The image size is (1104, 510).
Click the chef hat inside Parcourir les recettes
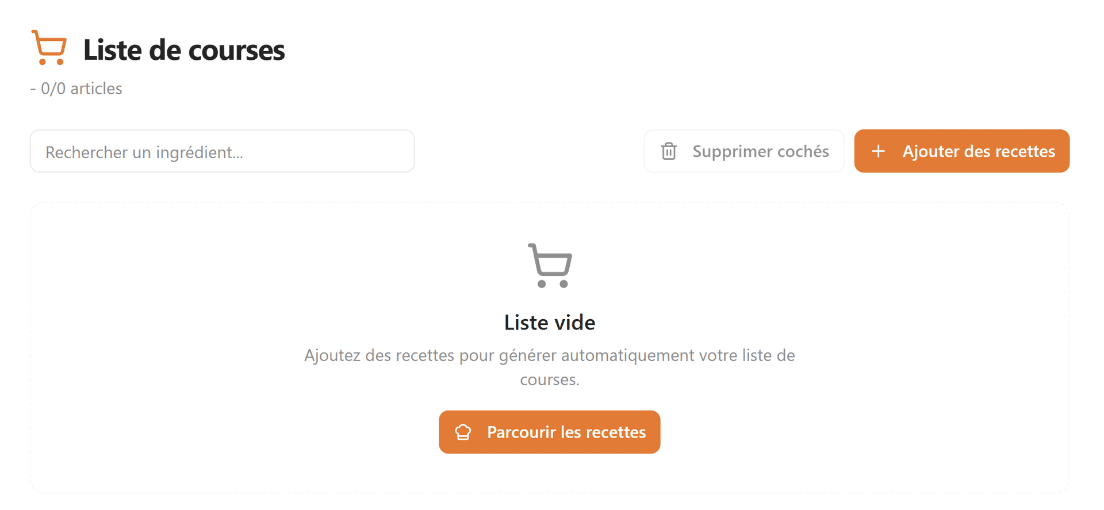click(x=463, y=432)
